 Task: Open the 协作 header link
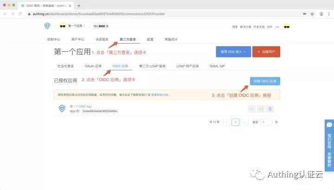[x=270, y=27]
